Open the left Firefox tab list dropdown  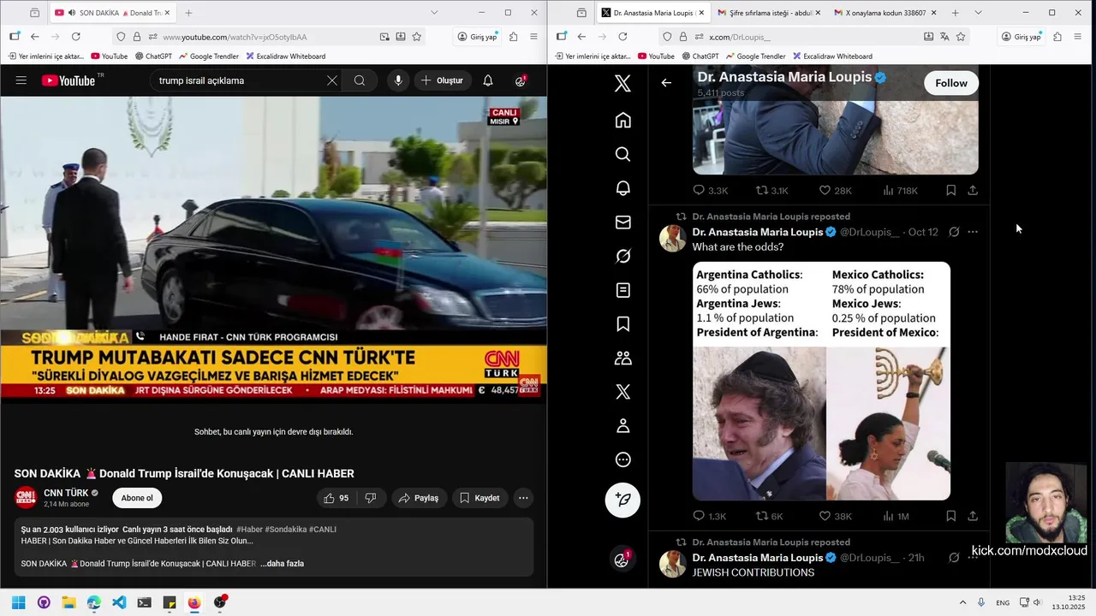pyautogui.click(x=434, y=13)
